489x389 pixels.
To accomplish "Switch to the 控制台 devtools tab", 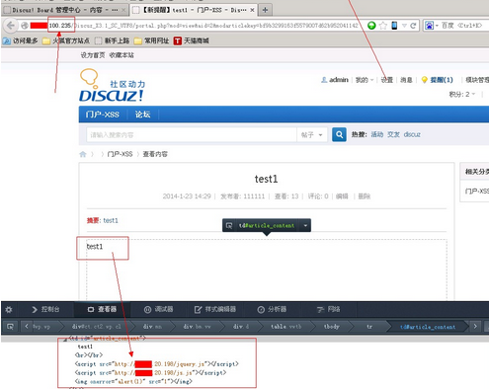I will point(45,309).
